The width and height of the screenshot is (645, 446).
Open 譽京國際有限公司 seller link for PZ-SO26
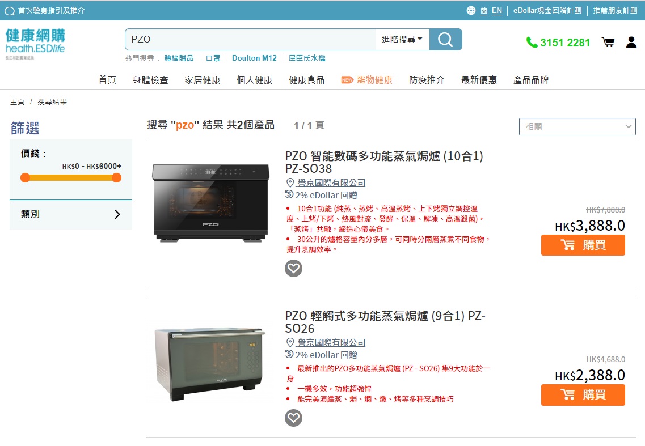click(x=331, y=342)
